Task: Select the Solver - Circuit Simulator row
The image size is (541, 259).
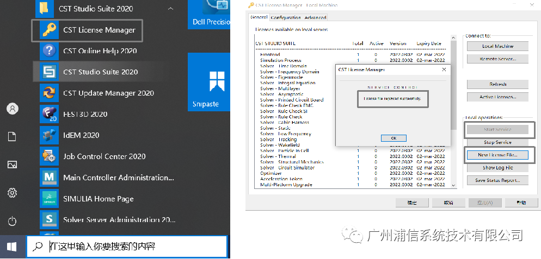Action: click(x=352, y=168)
